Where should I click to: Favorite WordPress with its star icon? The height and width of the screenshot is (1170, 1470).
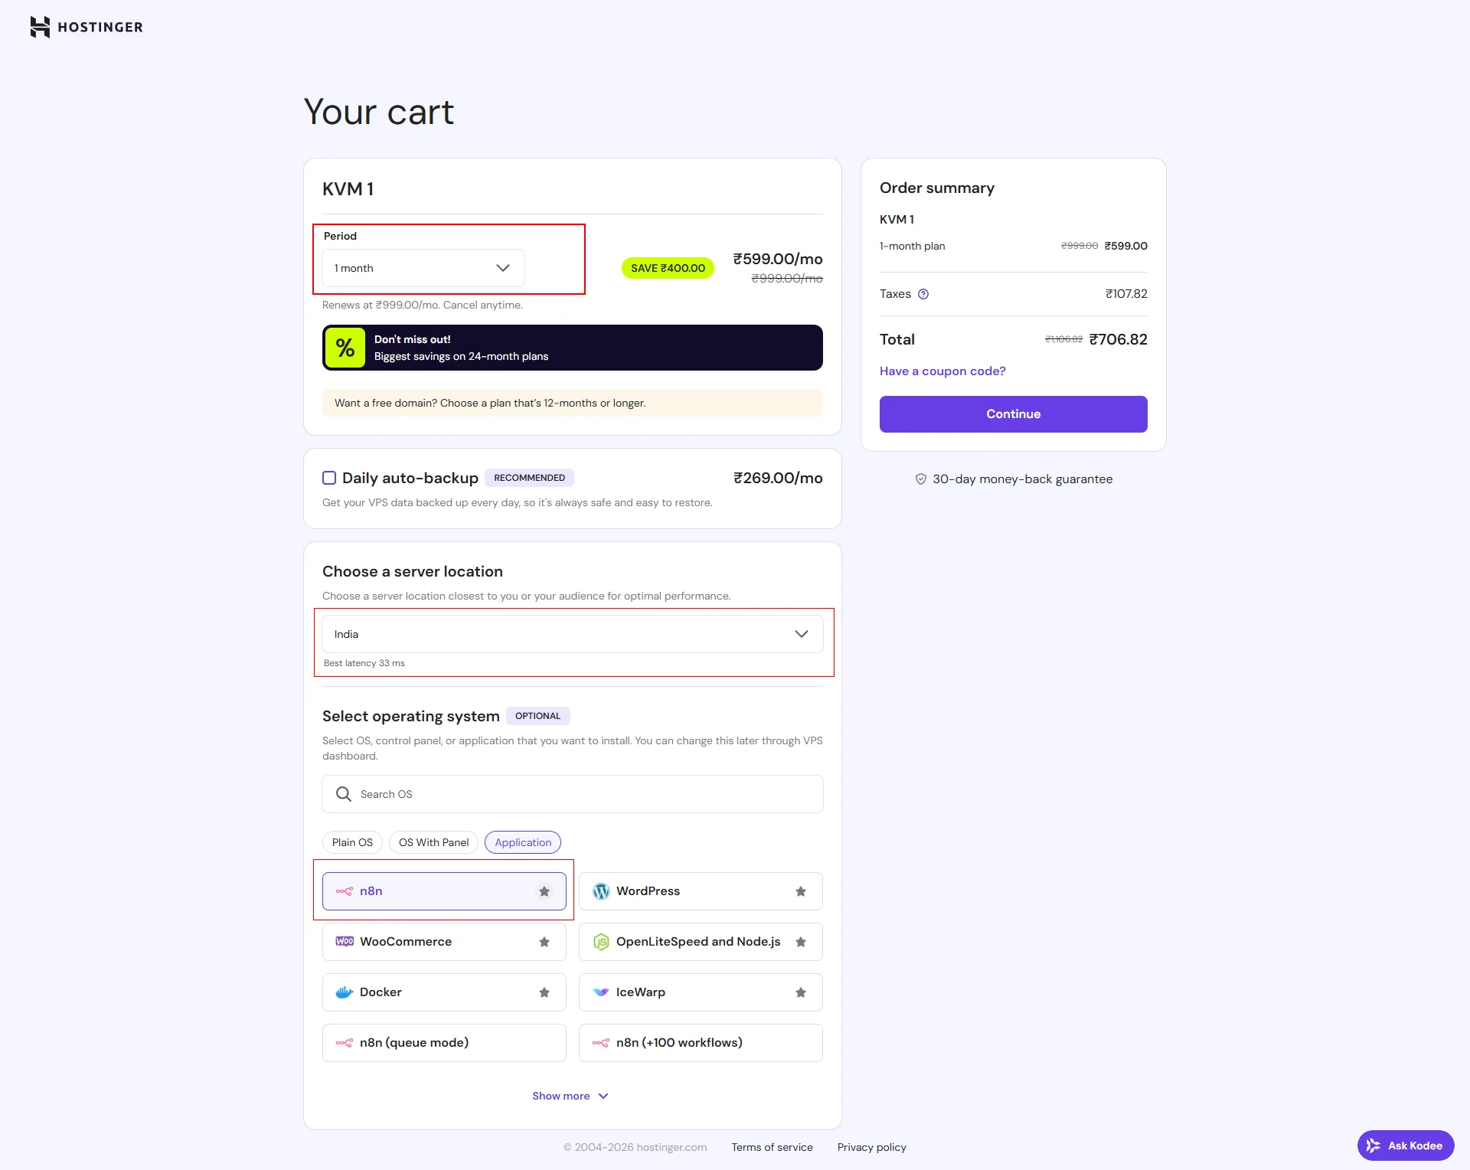tap(801, 891)
